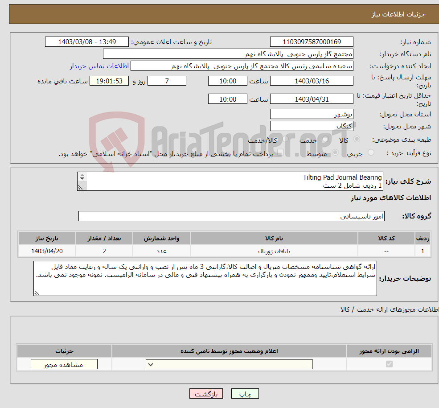Click the اعلام وضعیت مجوز header
This screenshot has width=439, height=408.
click(x=229, y=351)
